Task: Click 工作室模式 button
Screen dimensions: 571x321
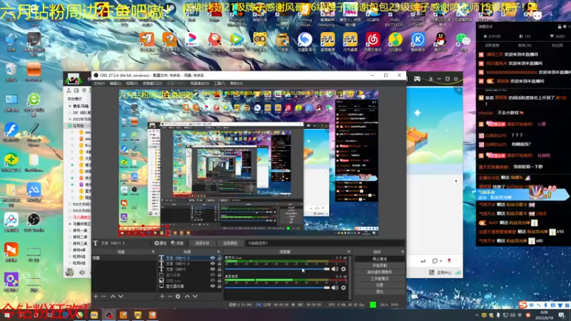Action: click(380, 279)
